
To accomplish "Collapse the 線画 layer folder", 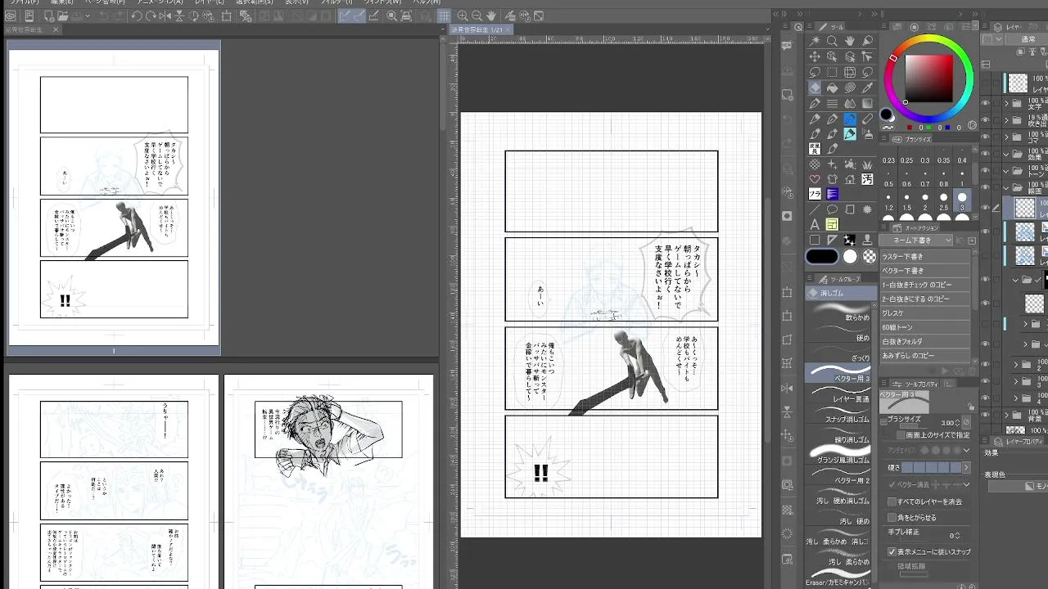I will pos(1006,187).
